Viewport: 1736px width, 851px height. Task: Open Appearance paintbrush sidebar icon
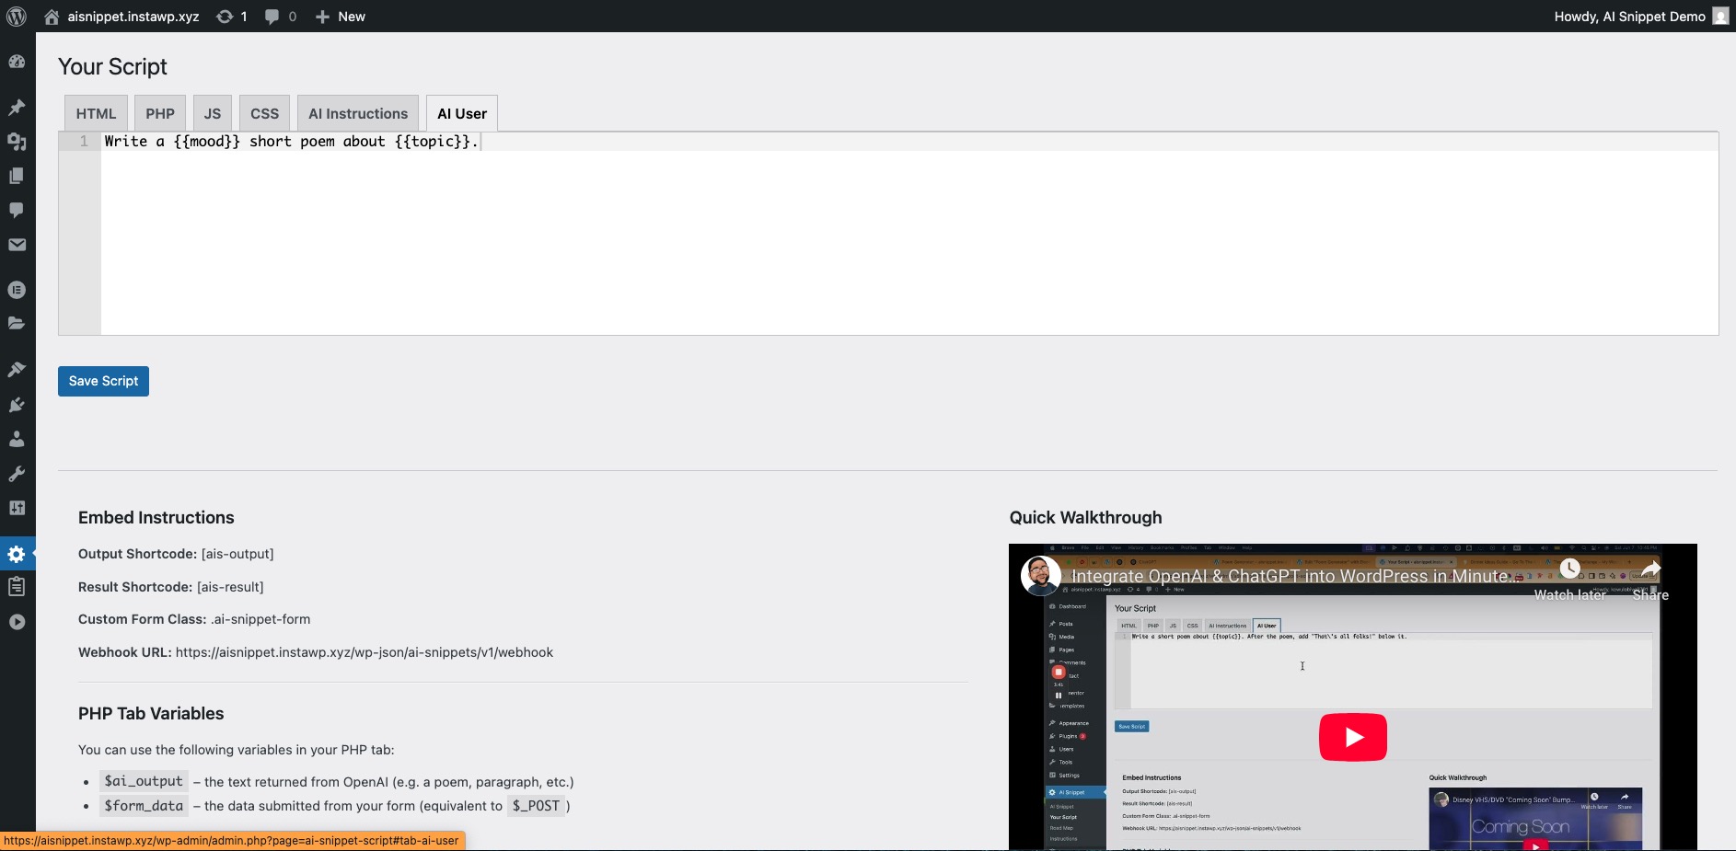(17, 370)
